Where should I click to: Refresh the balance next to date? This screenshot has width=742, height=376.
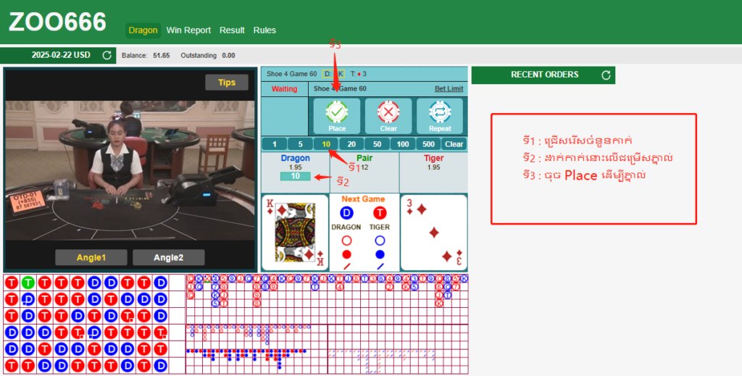[107, 55]
